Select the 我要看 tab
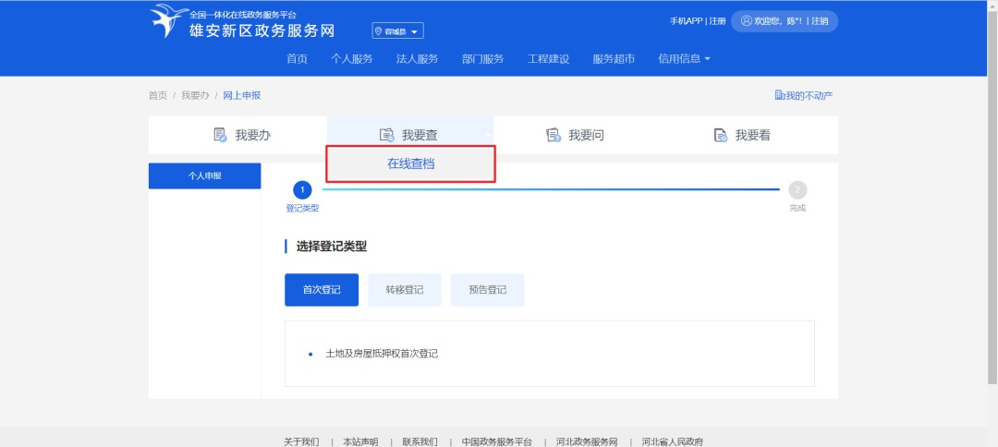Viewport: 998px width, 447px height. [x=742, y=135]
